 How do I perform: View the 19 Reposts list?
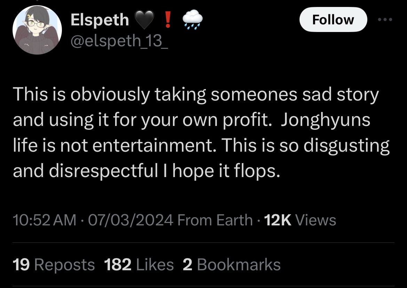click(x=54, y=265)
